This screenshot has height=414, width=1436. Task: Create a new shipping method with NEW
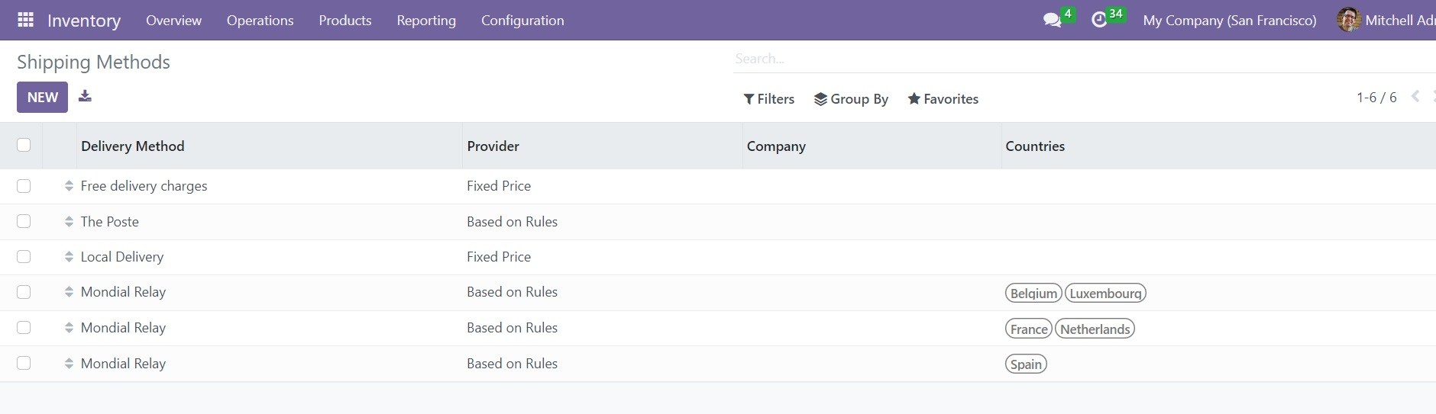43,97
